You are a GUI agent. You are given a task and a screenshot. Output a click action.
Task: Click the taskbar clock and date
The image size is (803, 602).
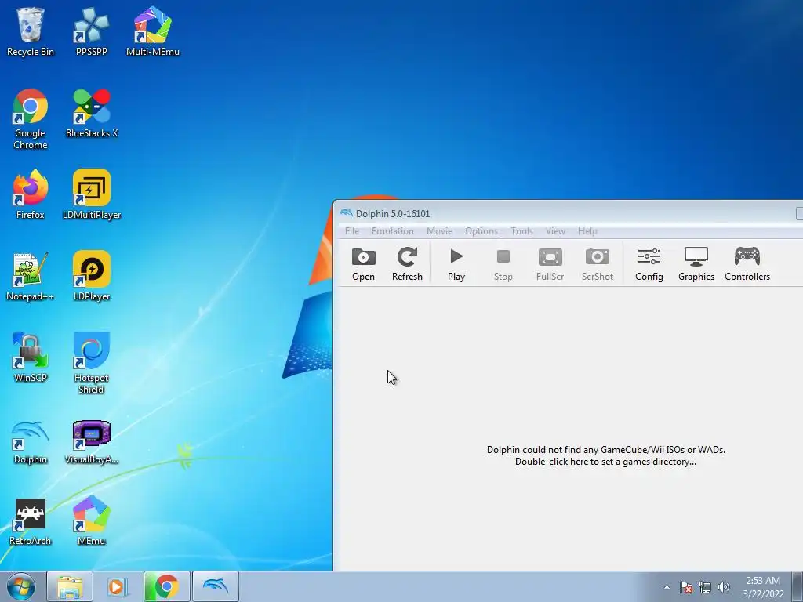763,587
